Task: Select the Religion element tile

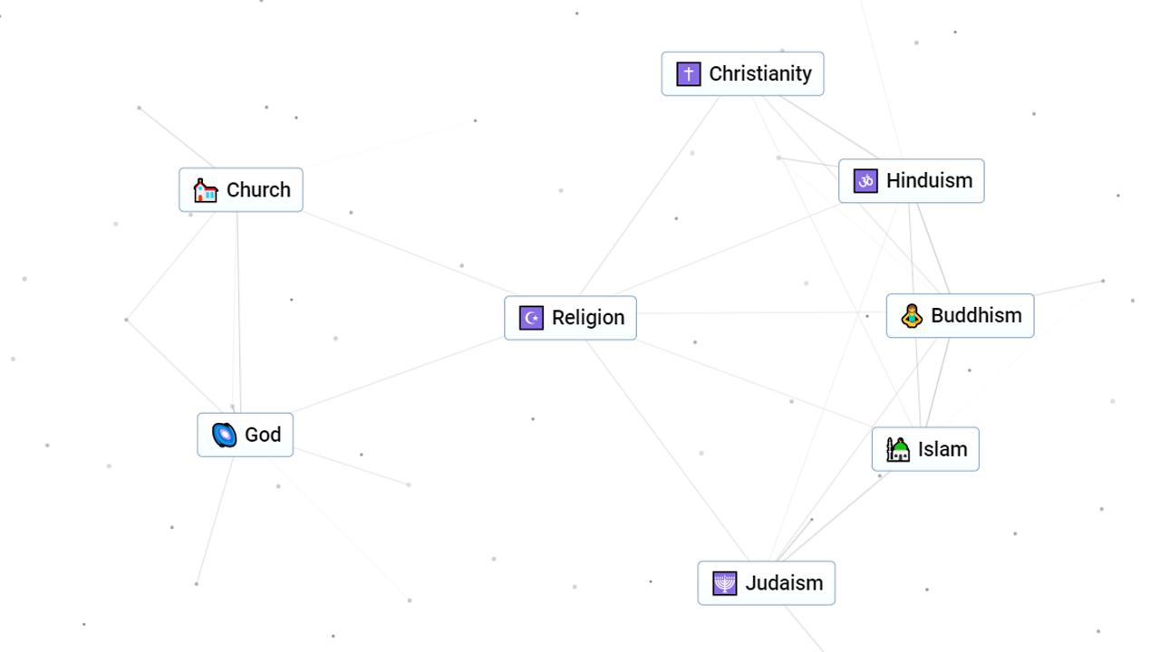Action: 570,318
